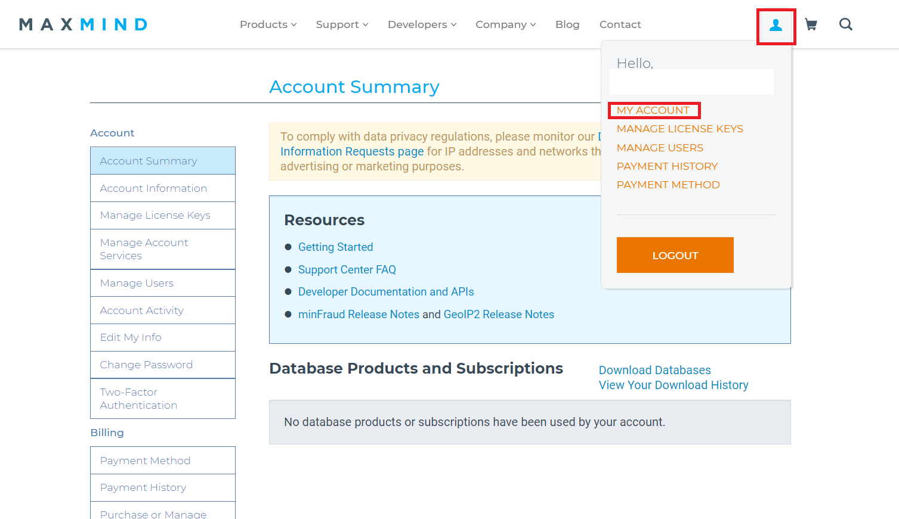Click the MaxMind logo
899x519 pixels.
83,24
